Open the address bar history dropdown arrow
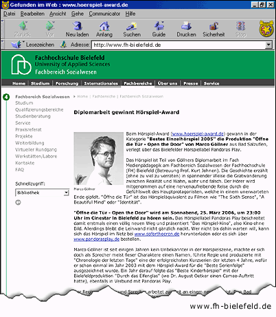The height and width of the screenshot is (317, 276). 269,45
